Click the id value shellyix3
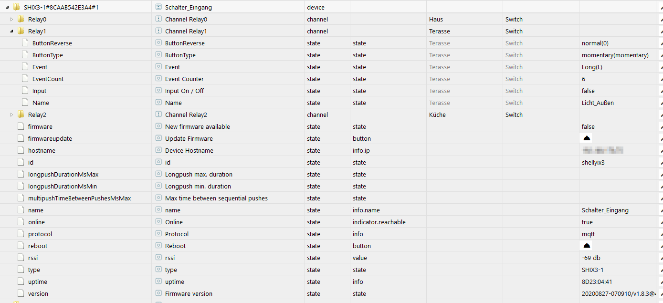Screen dimensions: 663x303 click(x=593, y=162)
